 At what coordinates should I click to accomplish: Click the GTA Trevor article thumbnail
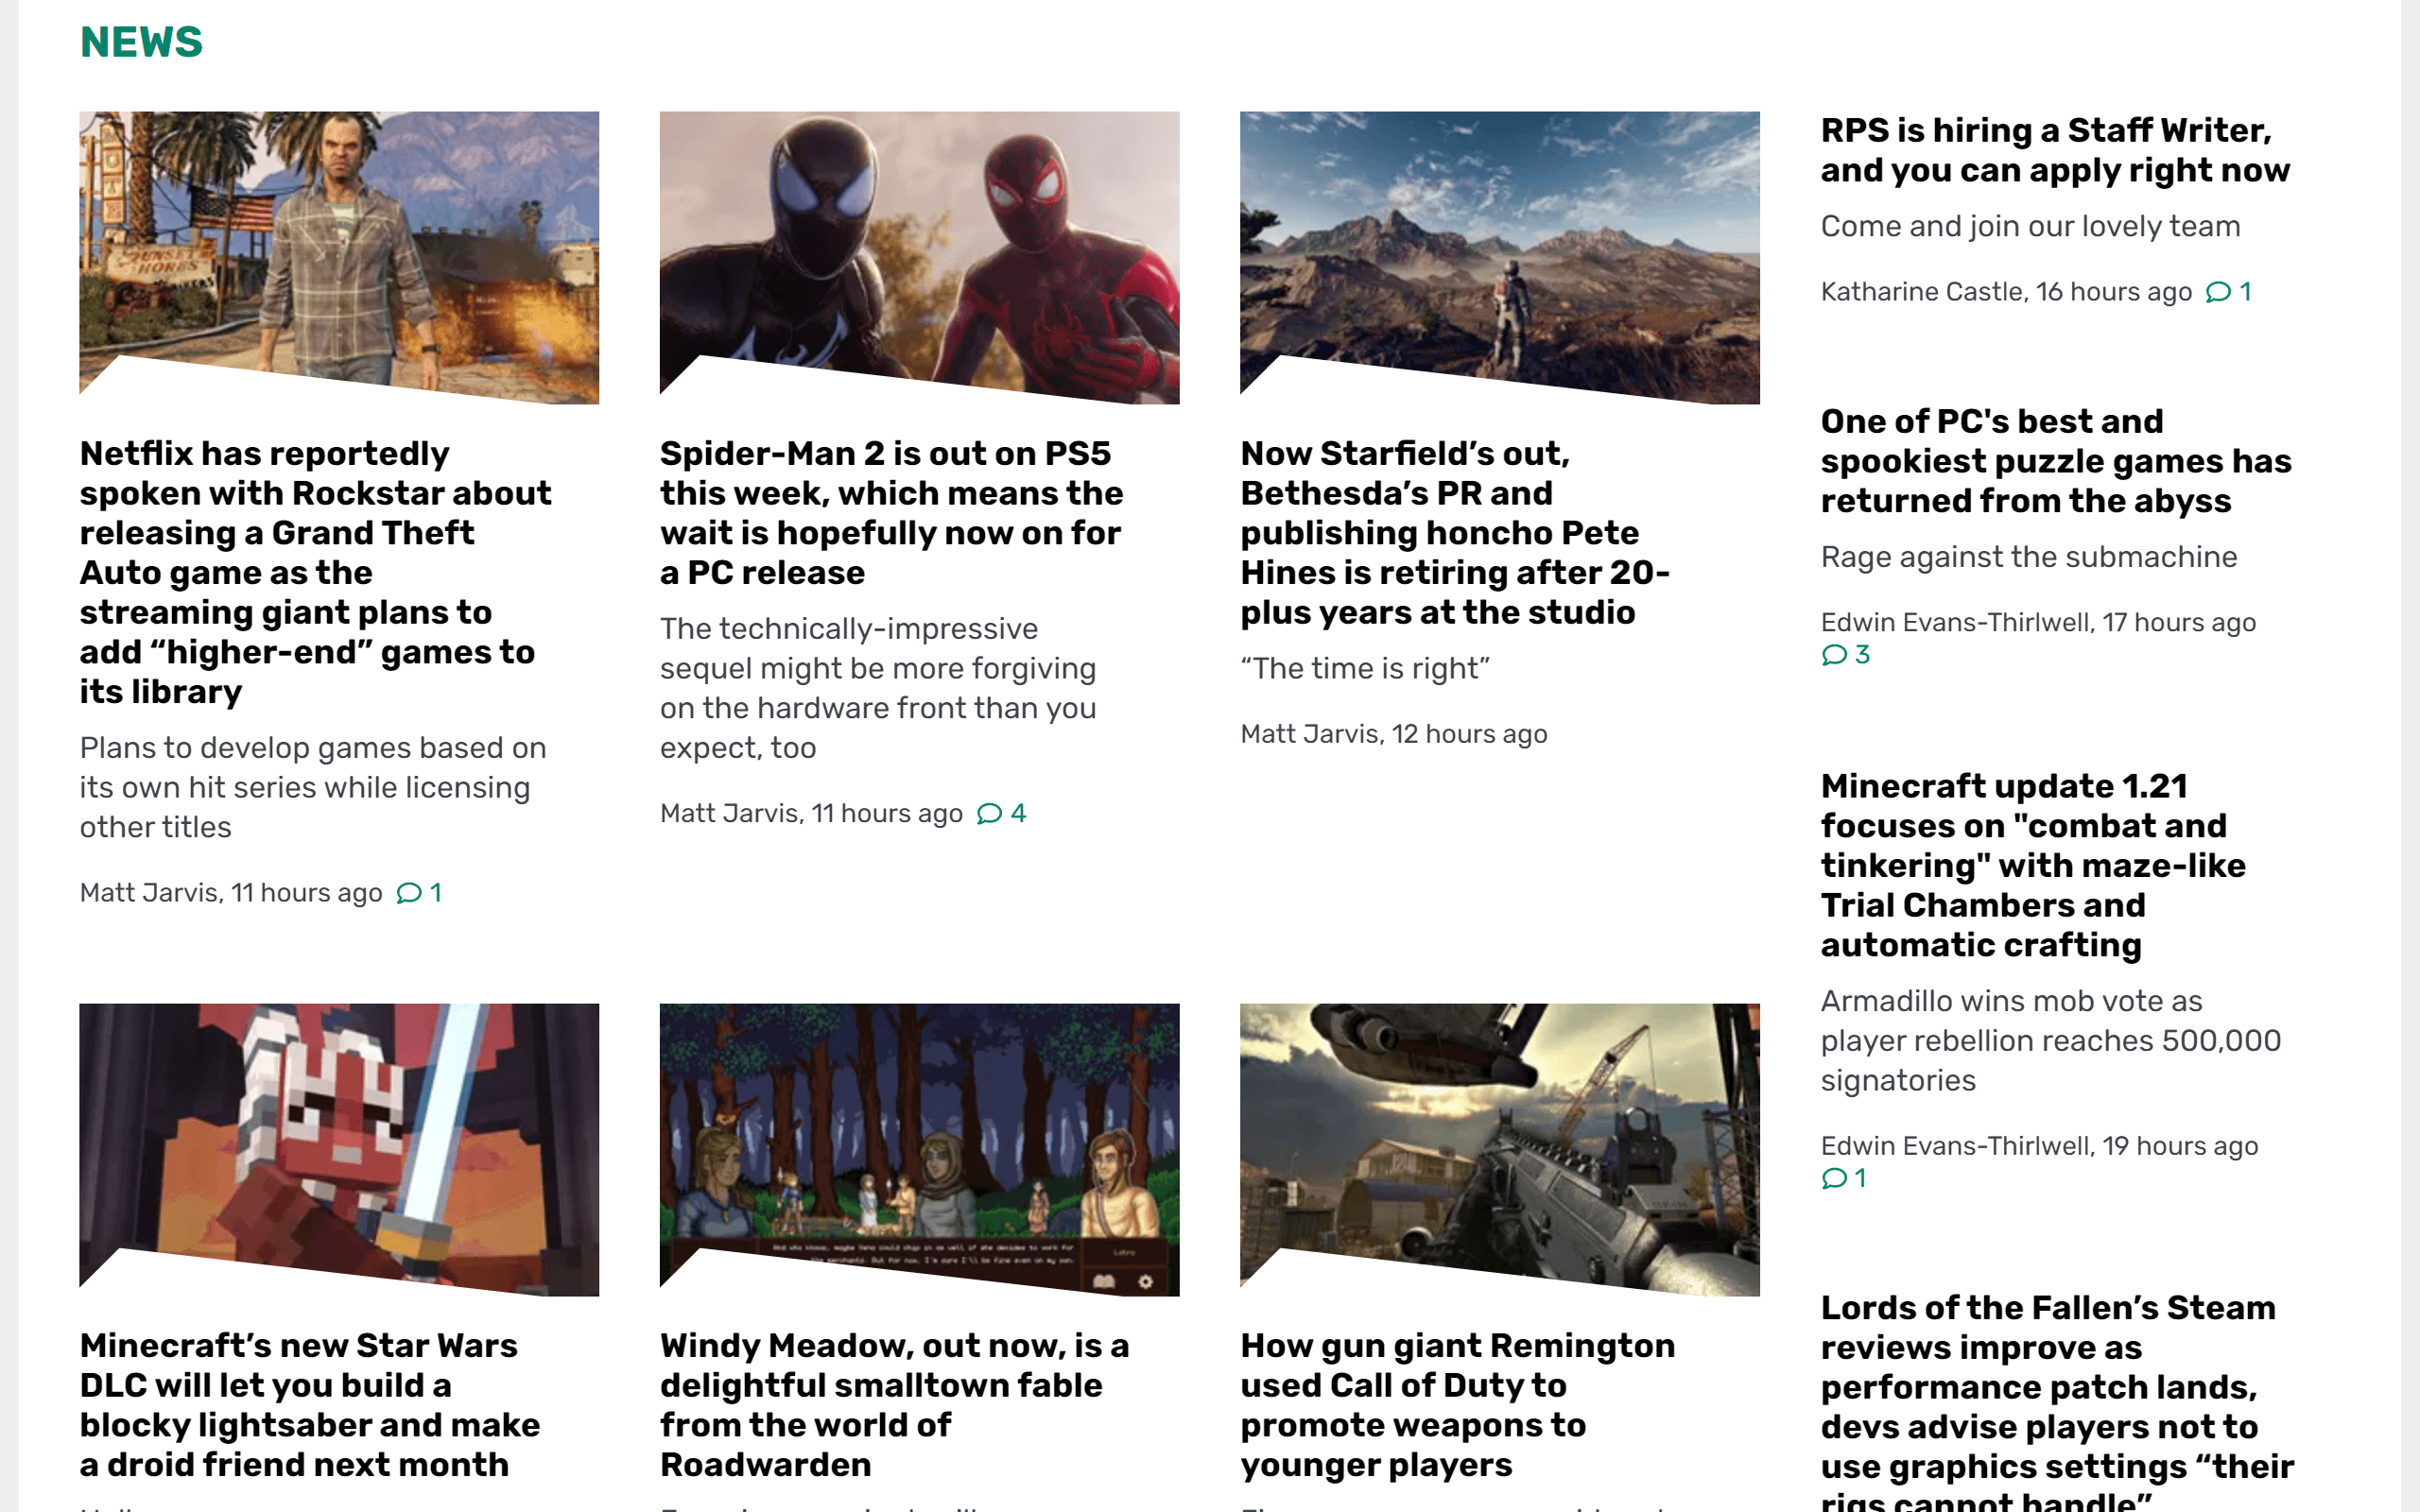340,255
